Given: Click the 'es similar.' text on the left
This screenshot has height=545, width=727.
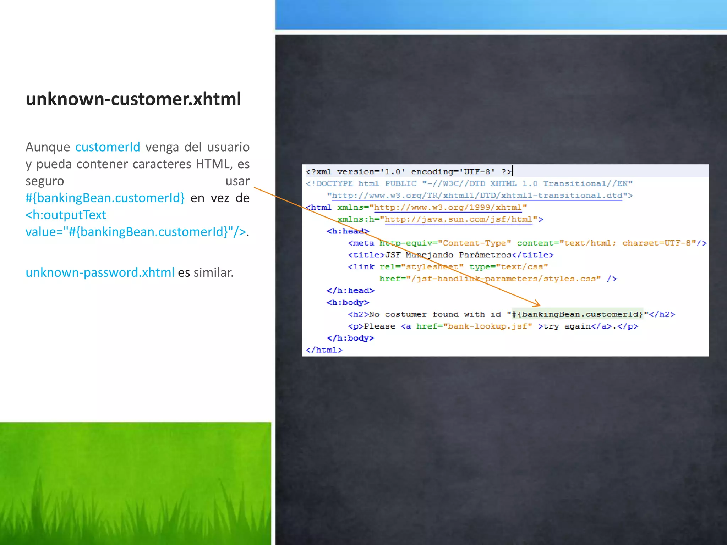Looking at the screenshot, I should pos(206,272).
